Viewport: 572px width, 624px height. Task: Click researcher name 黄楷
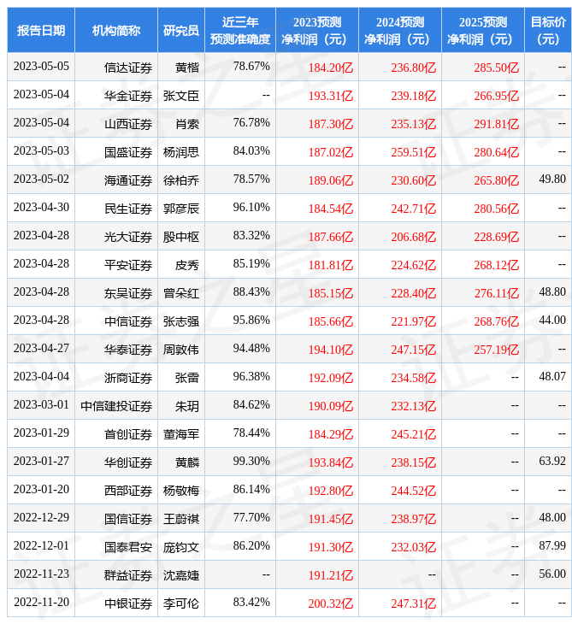coord(187,68)
